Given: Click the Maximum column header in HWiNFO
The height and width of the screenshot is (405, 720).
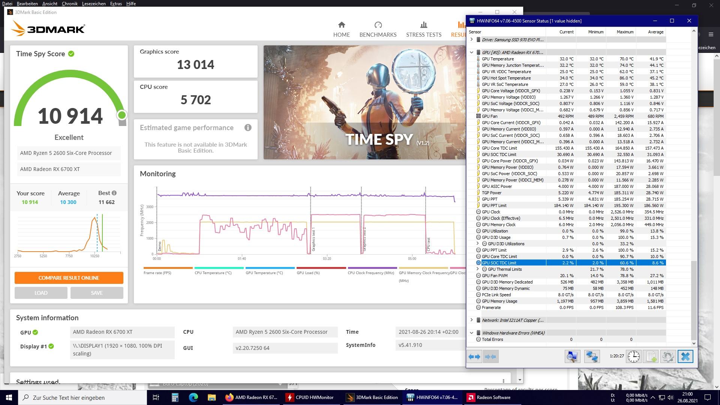Looking at the screenshot, I should pos(621,32).
